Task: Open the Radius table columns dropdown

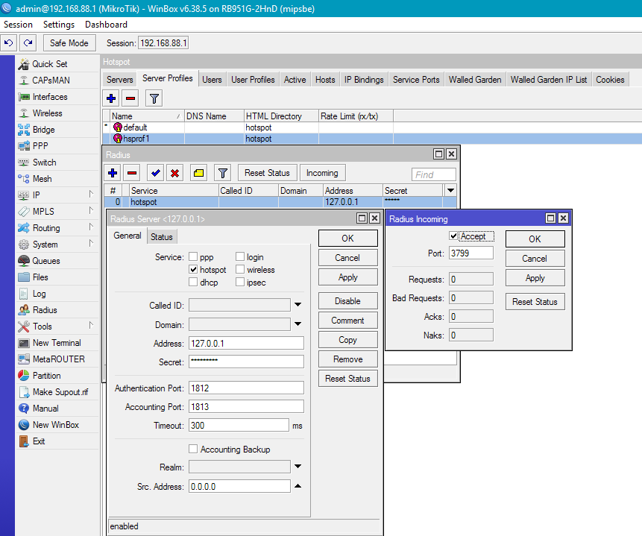Action: 450,190
